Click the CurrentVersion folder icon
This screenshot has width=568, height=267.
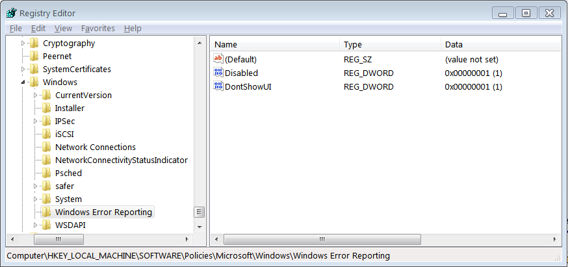click(46, 95)
